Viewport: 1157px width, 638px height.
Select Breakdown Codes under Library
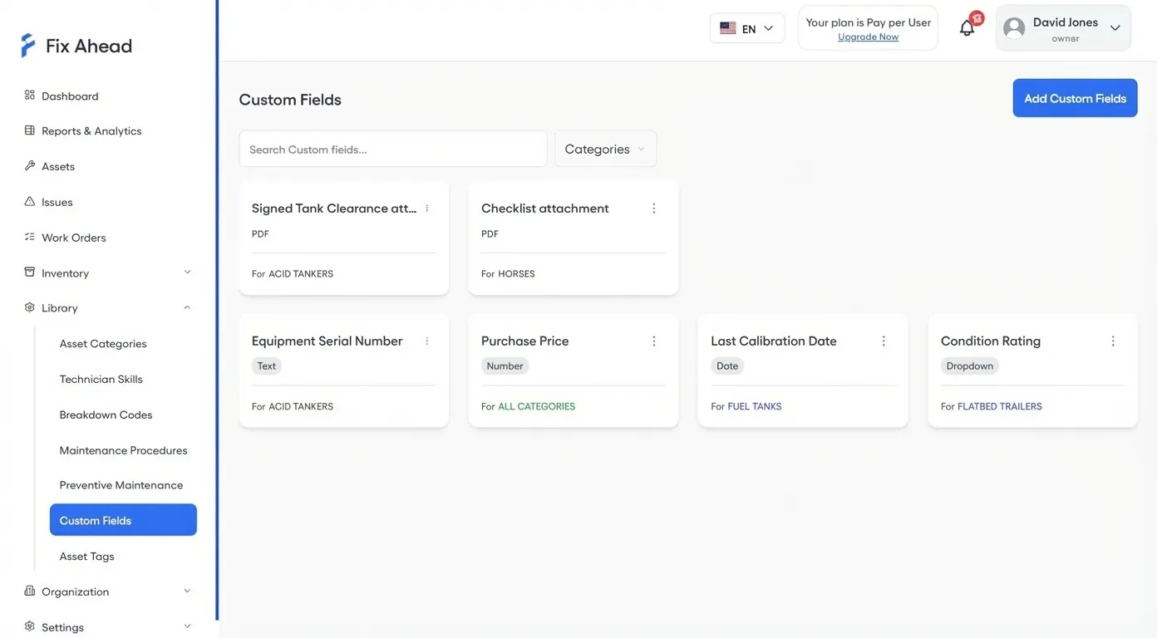pyautogui.click(x=106, y=415)
